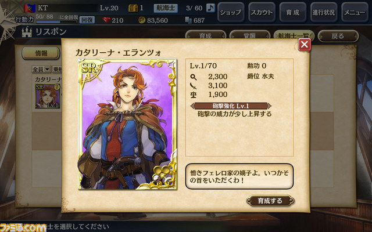Click the gold coin currency icon

[142, 20]
